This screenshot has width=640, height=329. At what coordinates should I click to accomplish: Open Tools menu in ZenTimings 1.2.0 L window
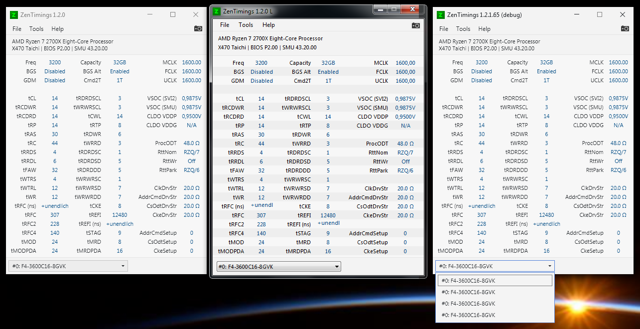tap(246, 25)
